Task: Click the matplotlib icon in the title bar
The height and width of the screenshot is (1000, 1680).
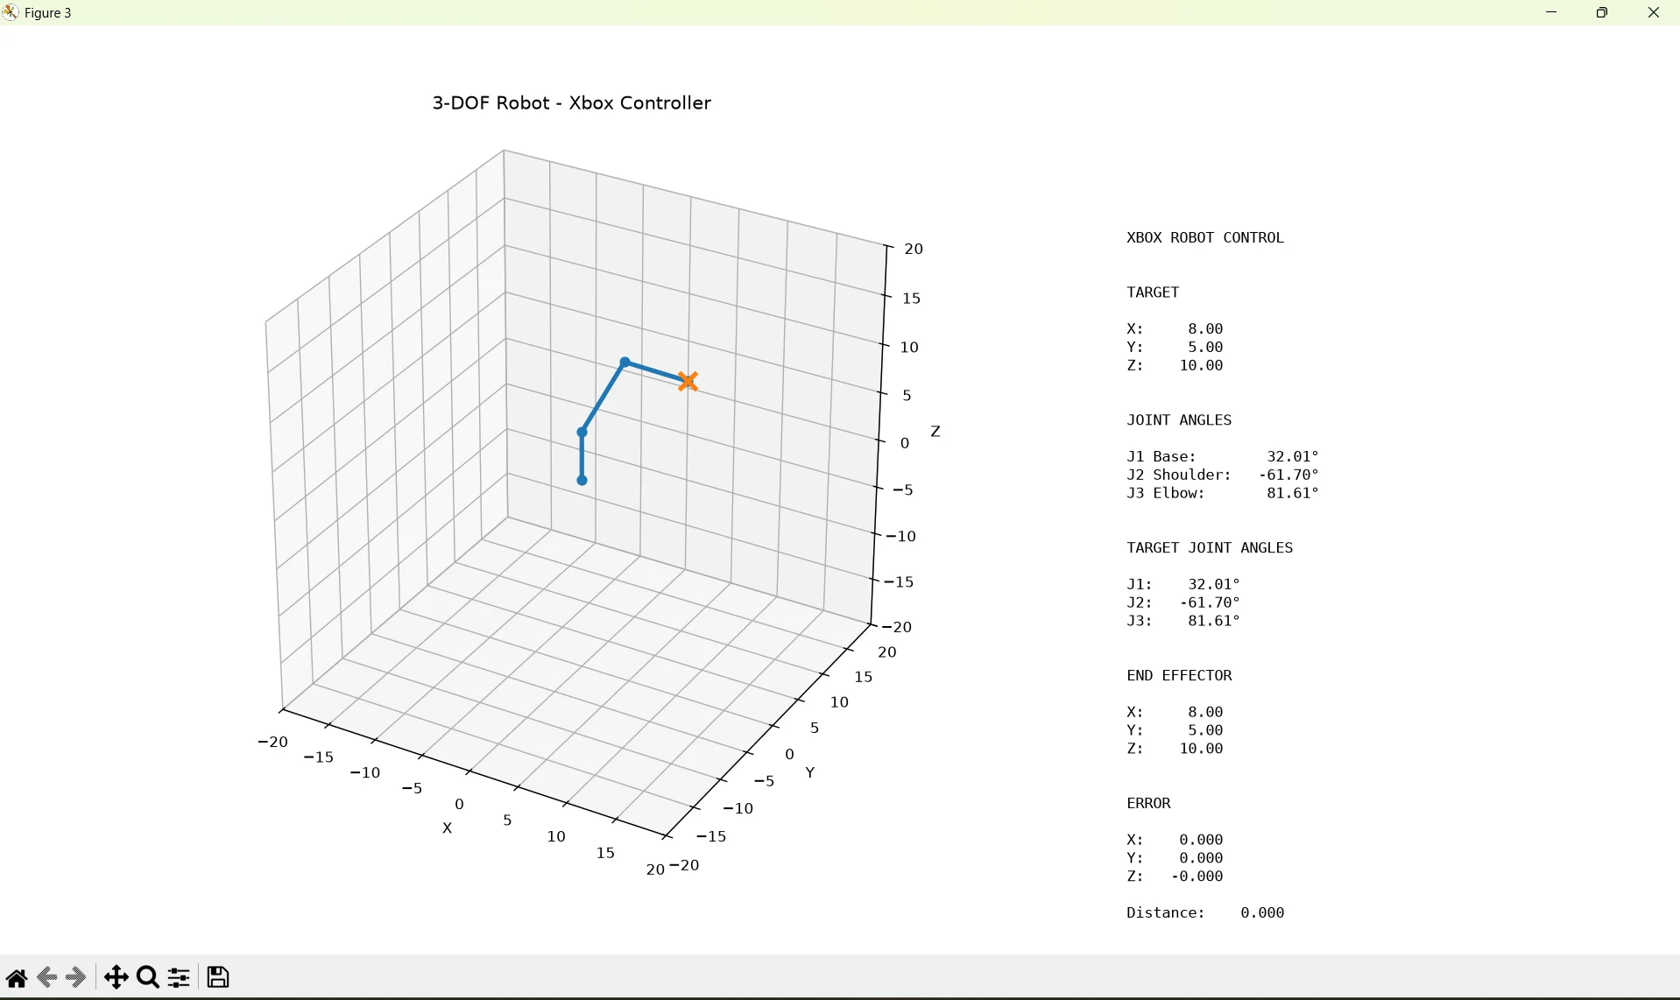Action: click(11, 12)
